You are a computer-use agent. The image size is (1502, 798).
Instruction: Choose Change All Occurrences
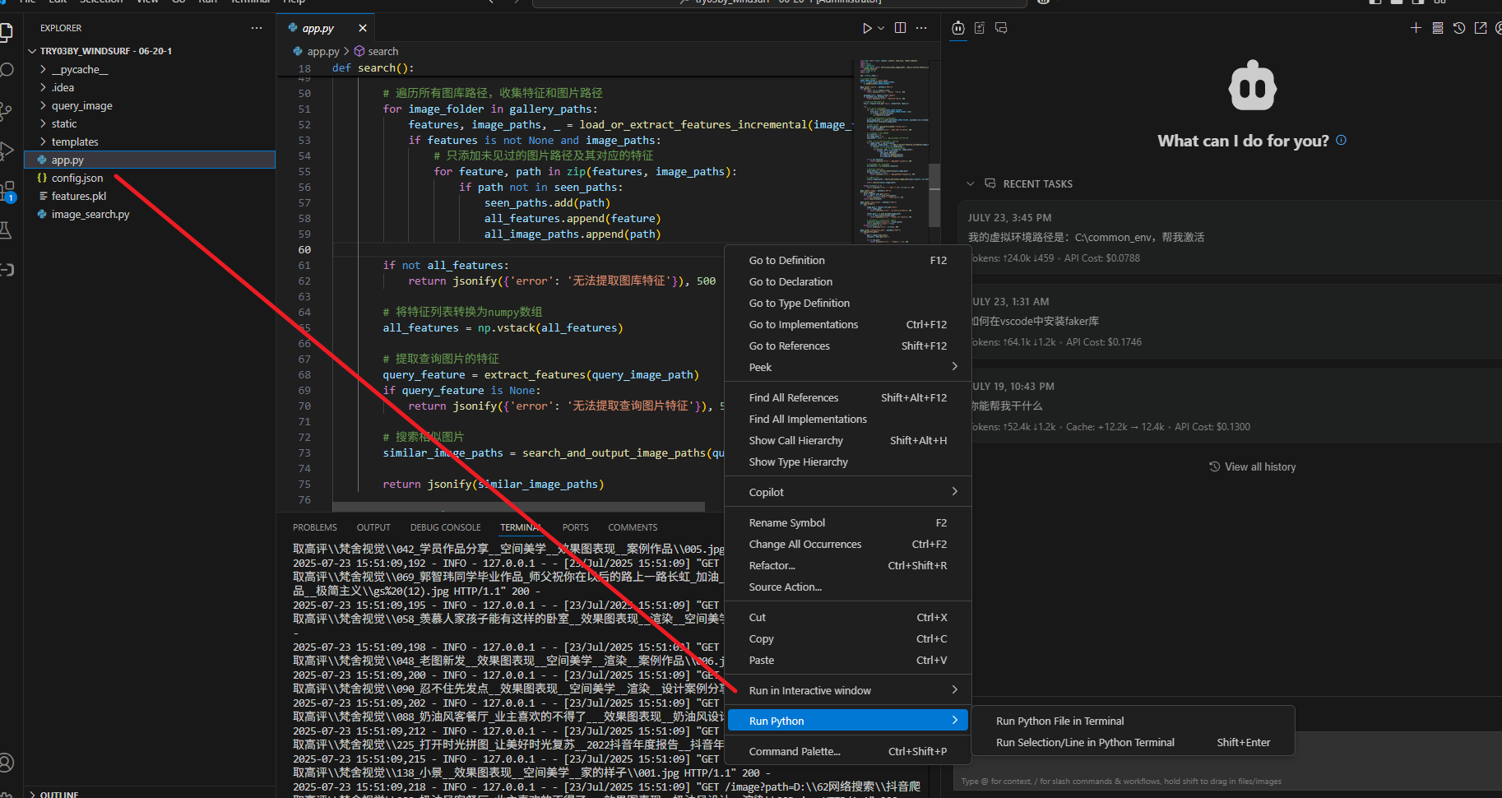click(x=848, y=544)
